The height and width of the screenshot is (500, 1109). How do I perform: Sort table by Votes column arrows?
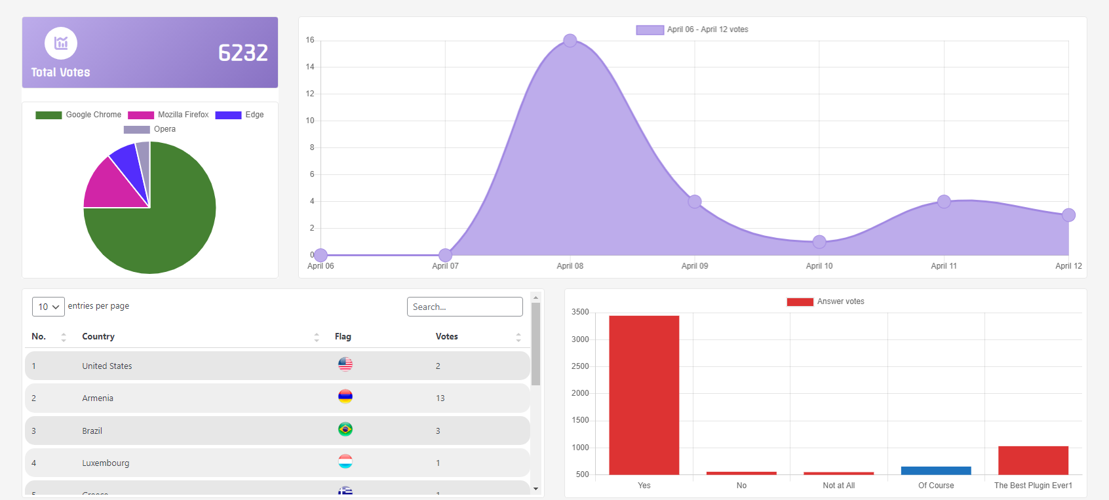[x=518, y=337]
